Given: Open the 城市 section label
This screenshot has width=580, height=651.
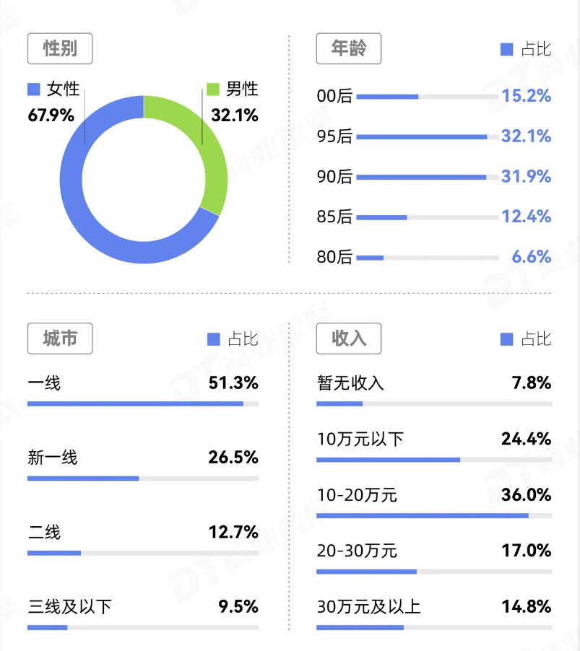Looking at the screenshot, I should (x=60, y=338).
